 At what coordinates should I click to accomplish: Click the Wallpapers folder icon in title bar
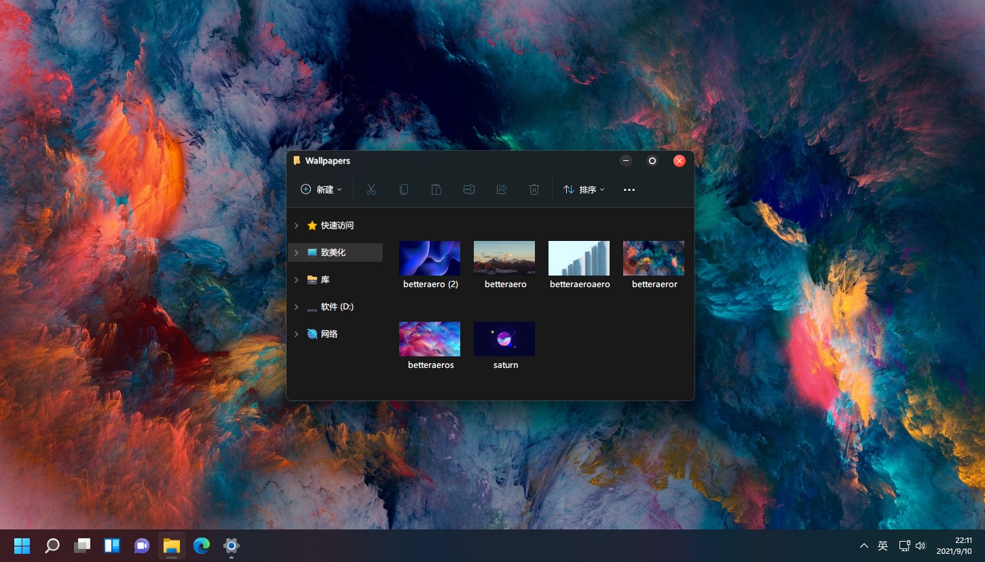pyautogui.click(x=297, y=161)
